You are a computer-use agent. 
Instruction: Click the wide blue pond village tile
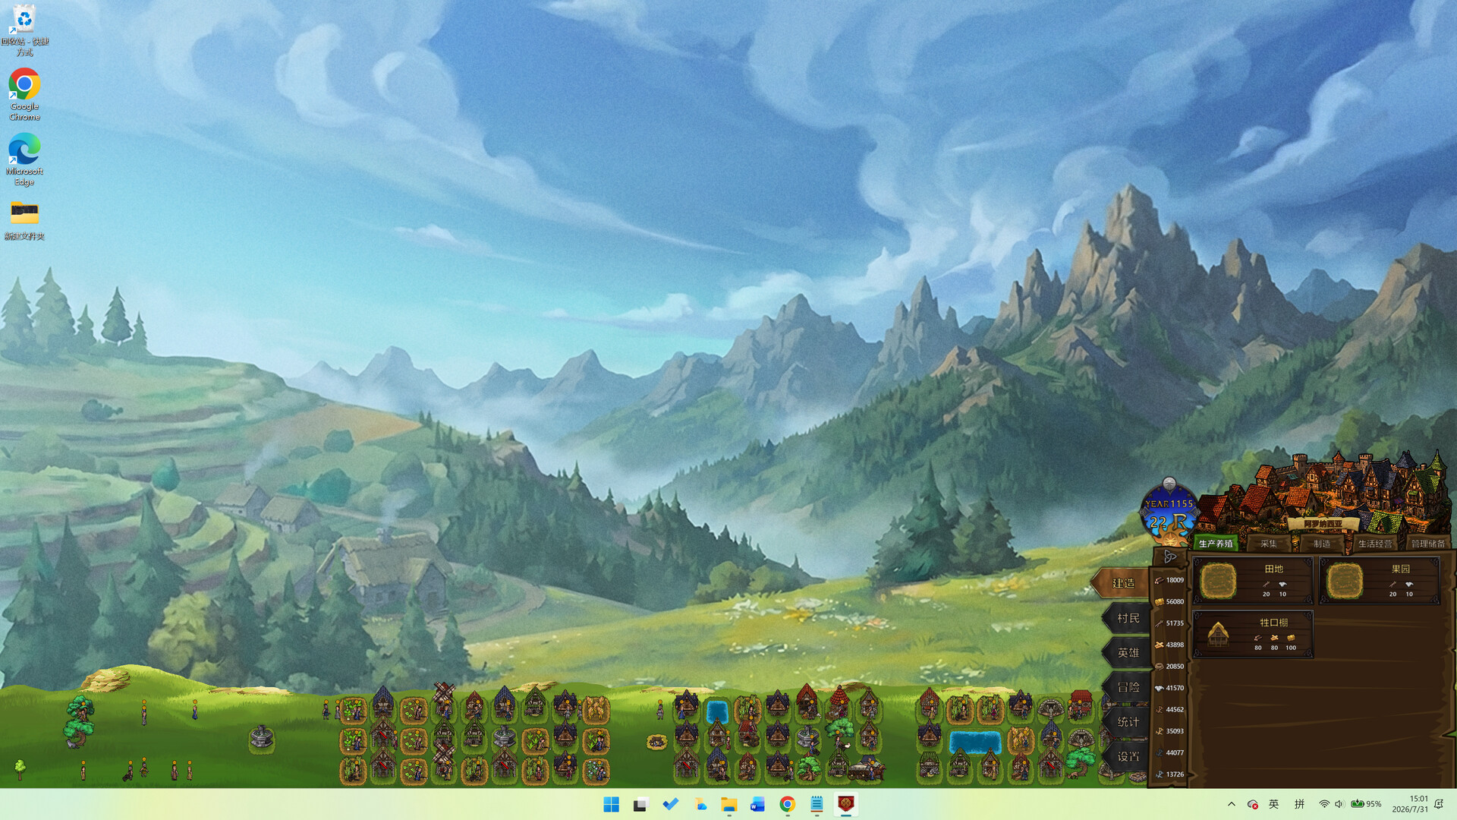pyautogui.click(x=975, y=742)
